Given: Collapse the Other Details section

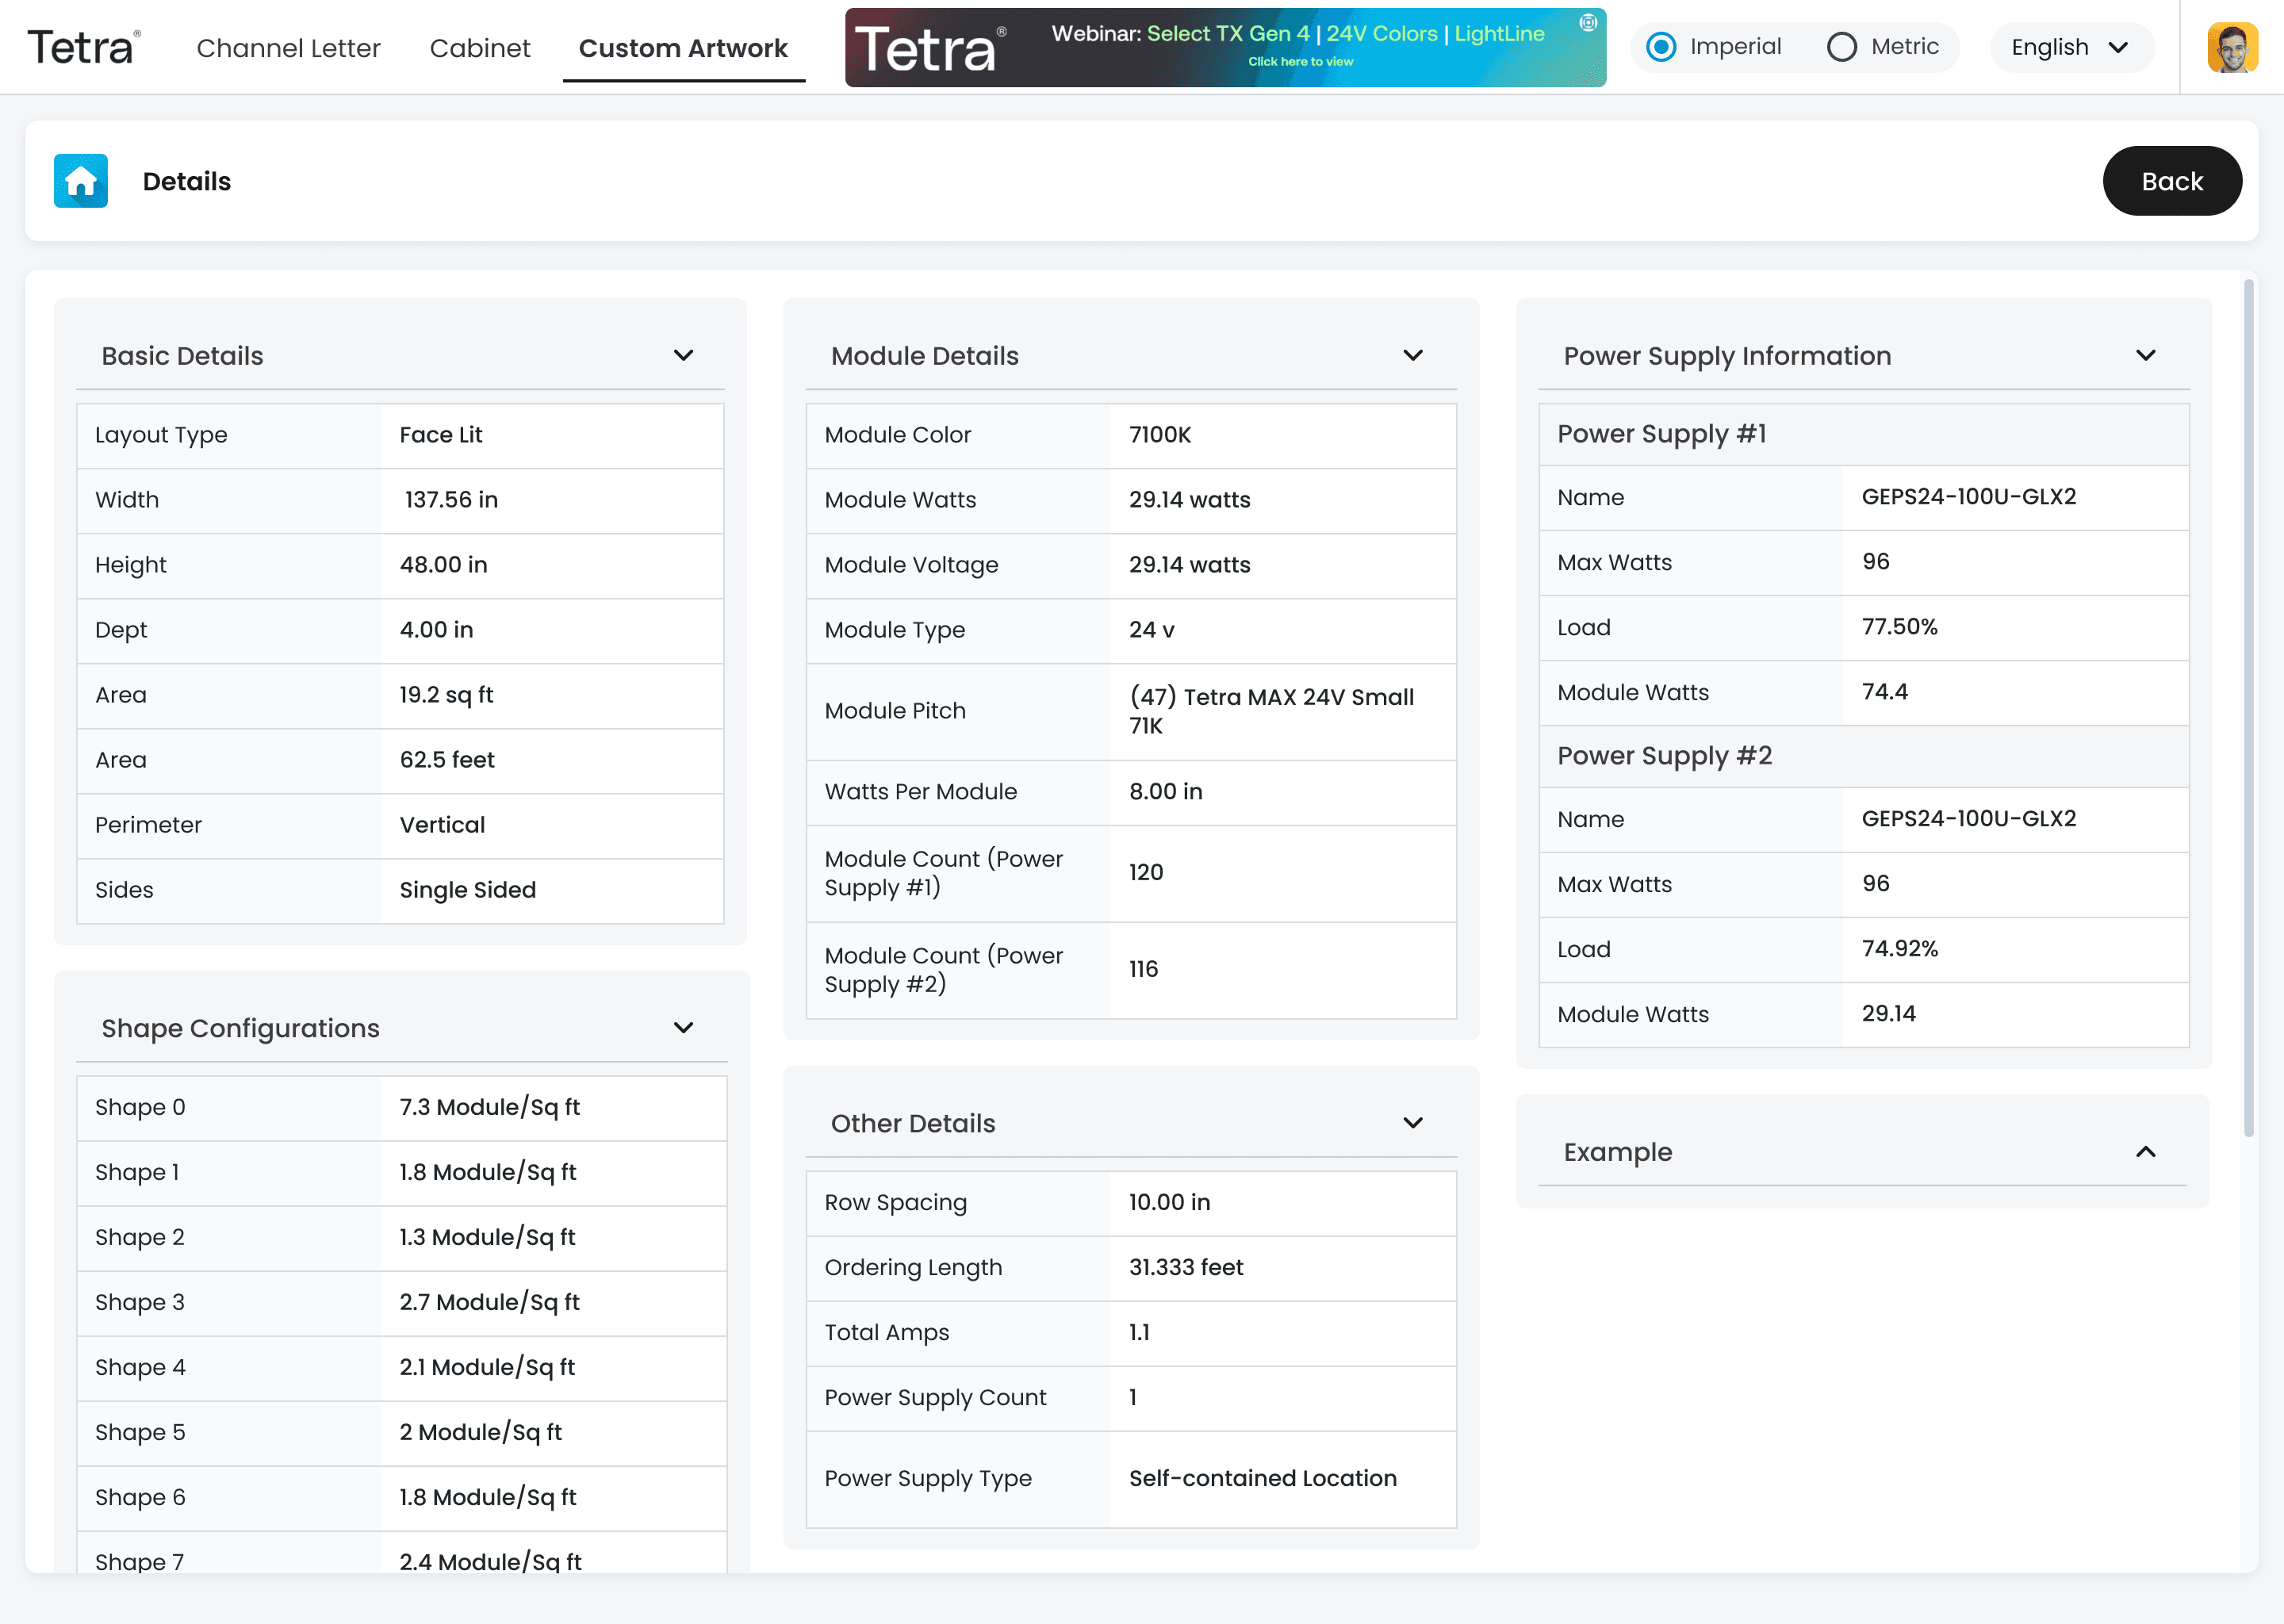Looking at the screenshot, I should (1412, 1123).
